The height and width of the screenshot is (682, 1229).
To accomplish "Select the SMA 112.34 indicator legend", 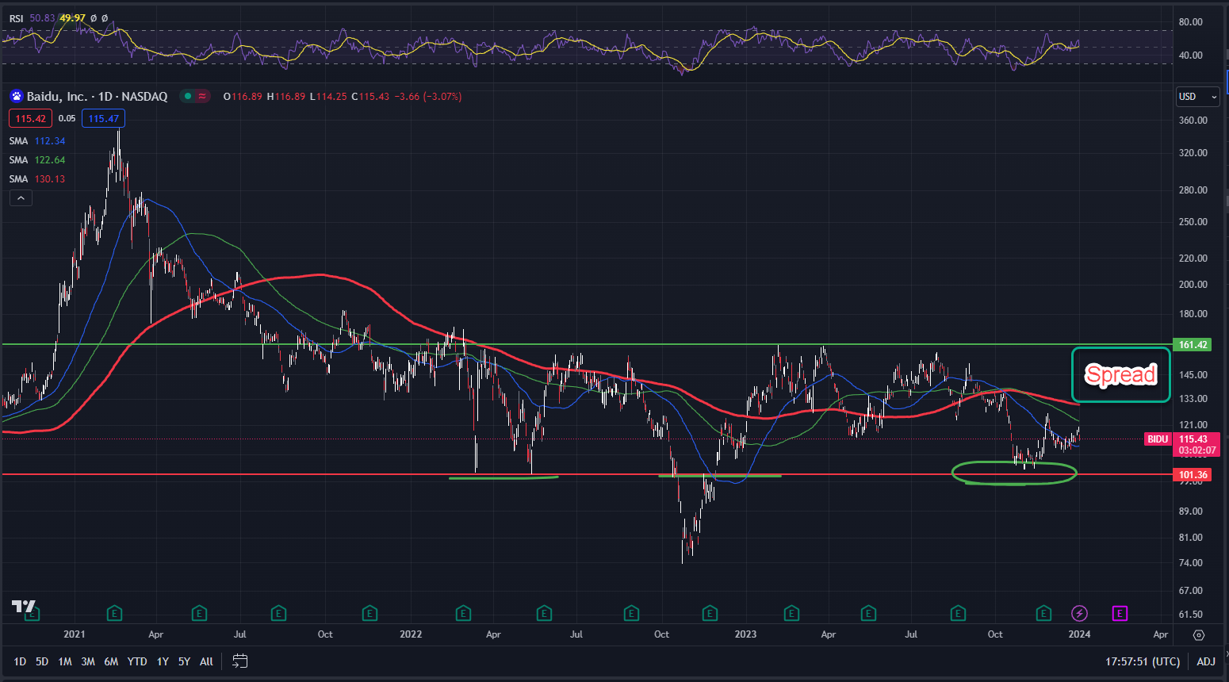I will tap(37, 140).
